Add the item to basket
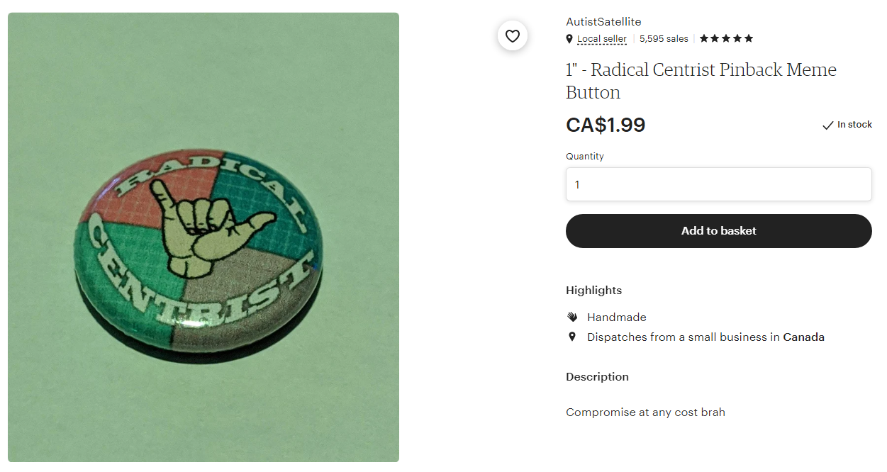 click(x=718, y=231)
